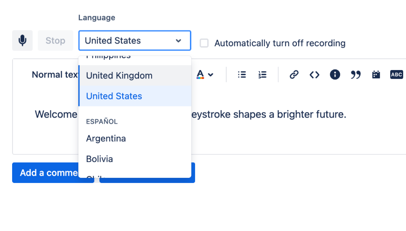Insert a block quote

point(356,75)
